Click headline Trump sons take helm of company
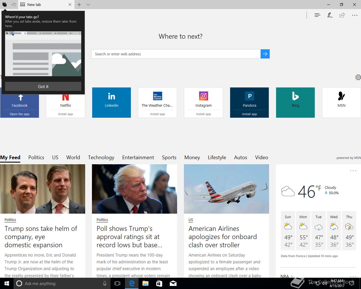361x289 pixels. click(41, 237)
